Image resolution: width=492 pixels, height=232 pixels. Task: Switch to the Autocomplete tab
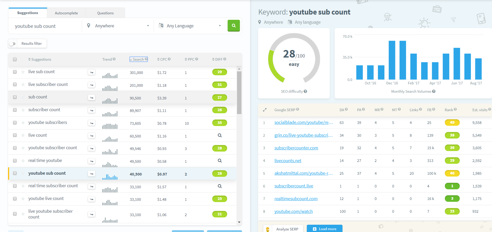click(66, 13)
